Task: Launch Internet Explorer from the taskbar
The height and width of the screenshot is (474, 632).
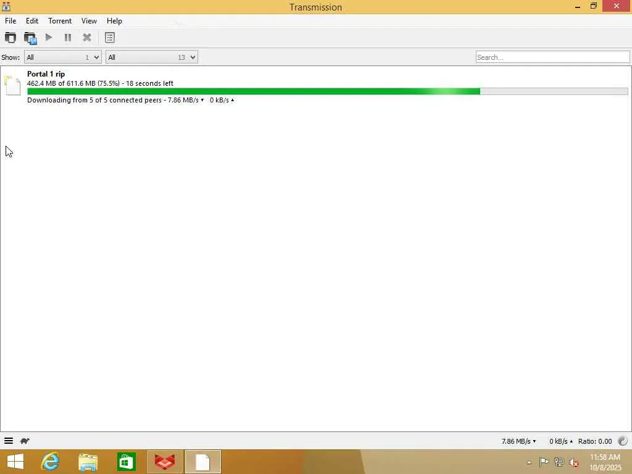Action: coord(51,462)
